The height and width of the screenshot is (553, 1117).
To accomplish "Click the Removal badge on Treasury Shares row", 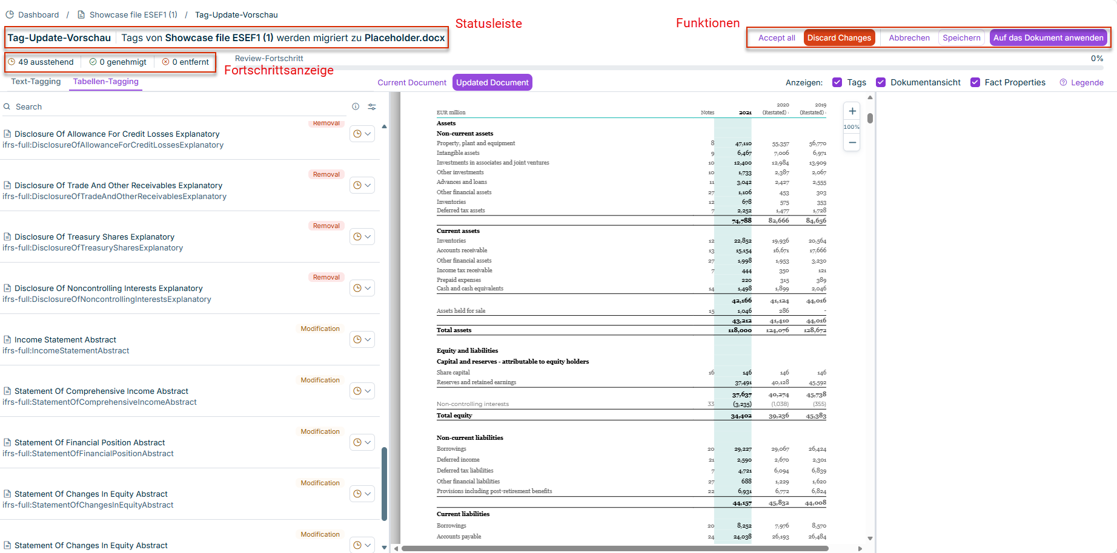I will click(x=326, y=226).
